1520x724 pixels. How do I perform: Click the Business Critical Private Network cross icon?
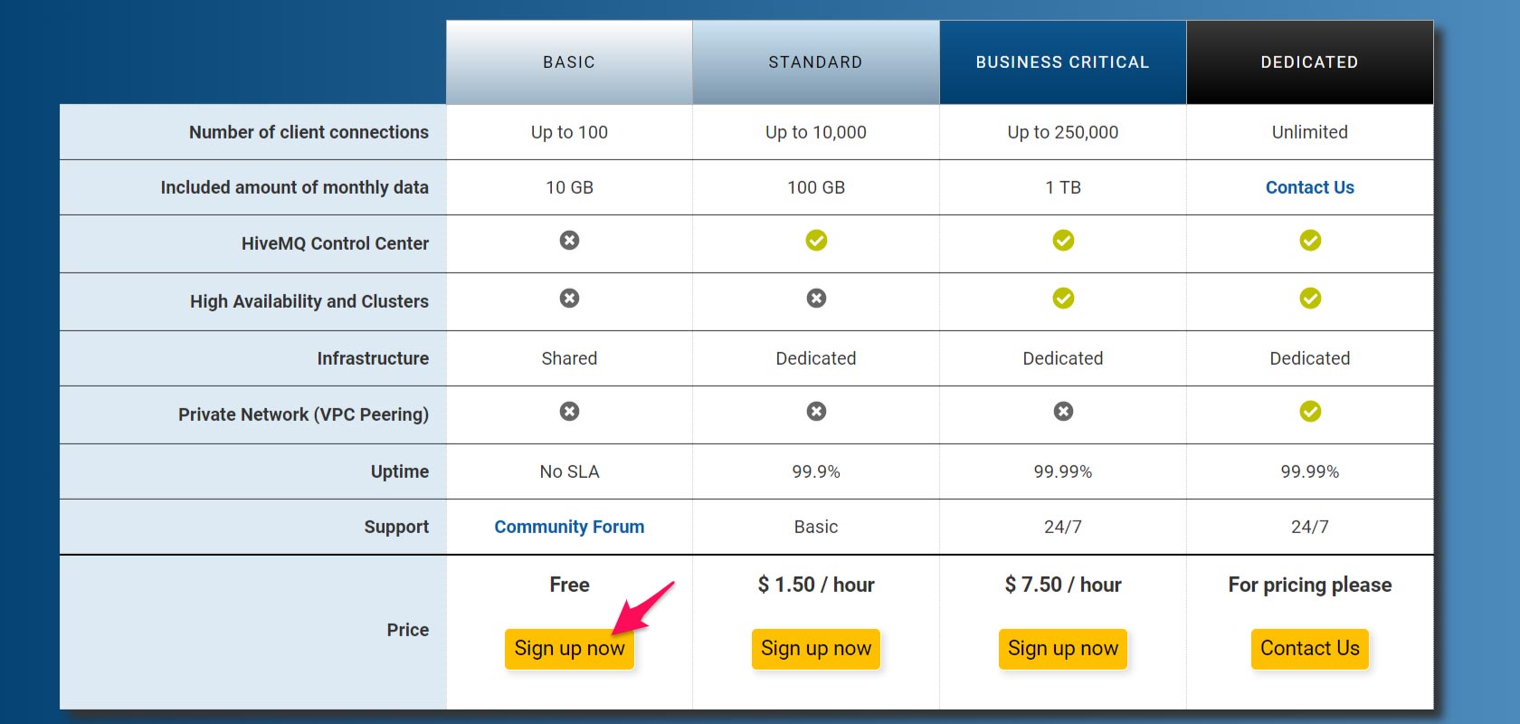(1063, 412)
